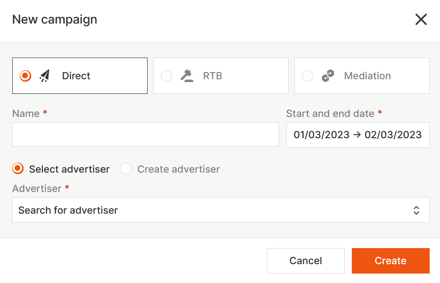Click the arrow between the two dates
This screenshot has width=440, height=283.
point(357,135)
